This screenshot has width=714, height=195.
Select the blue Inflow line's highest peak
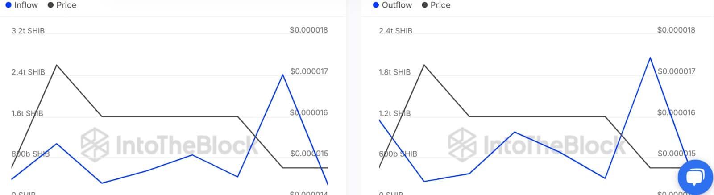click(282, 75)
